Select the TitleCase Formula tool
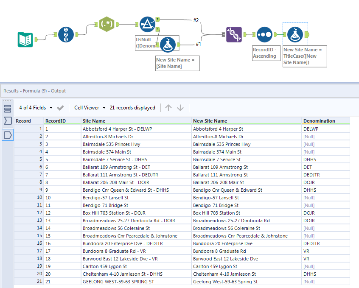This screenshot has width=359, height=288. pos(295,34)
